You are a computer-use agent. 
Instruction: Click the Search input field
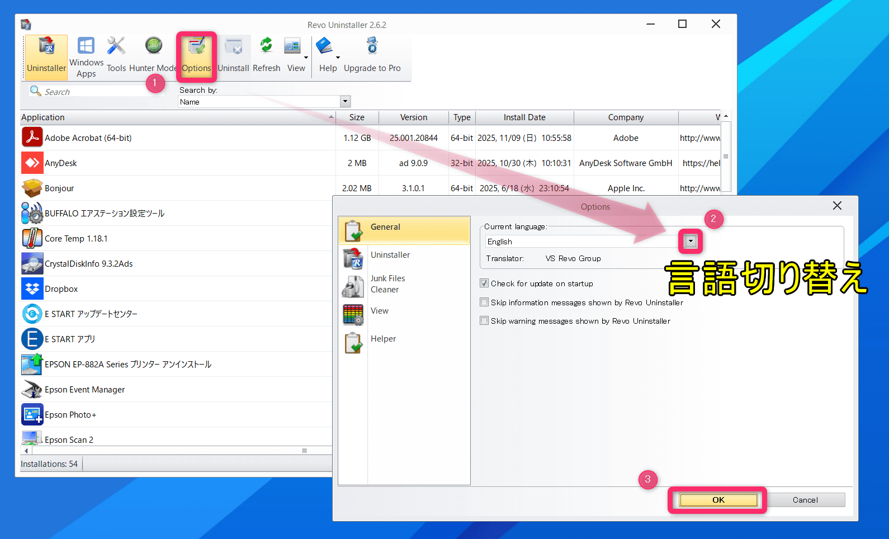(95, 92)
